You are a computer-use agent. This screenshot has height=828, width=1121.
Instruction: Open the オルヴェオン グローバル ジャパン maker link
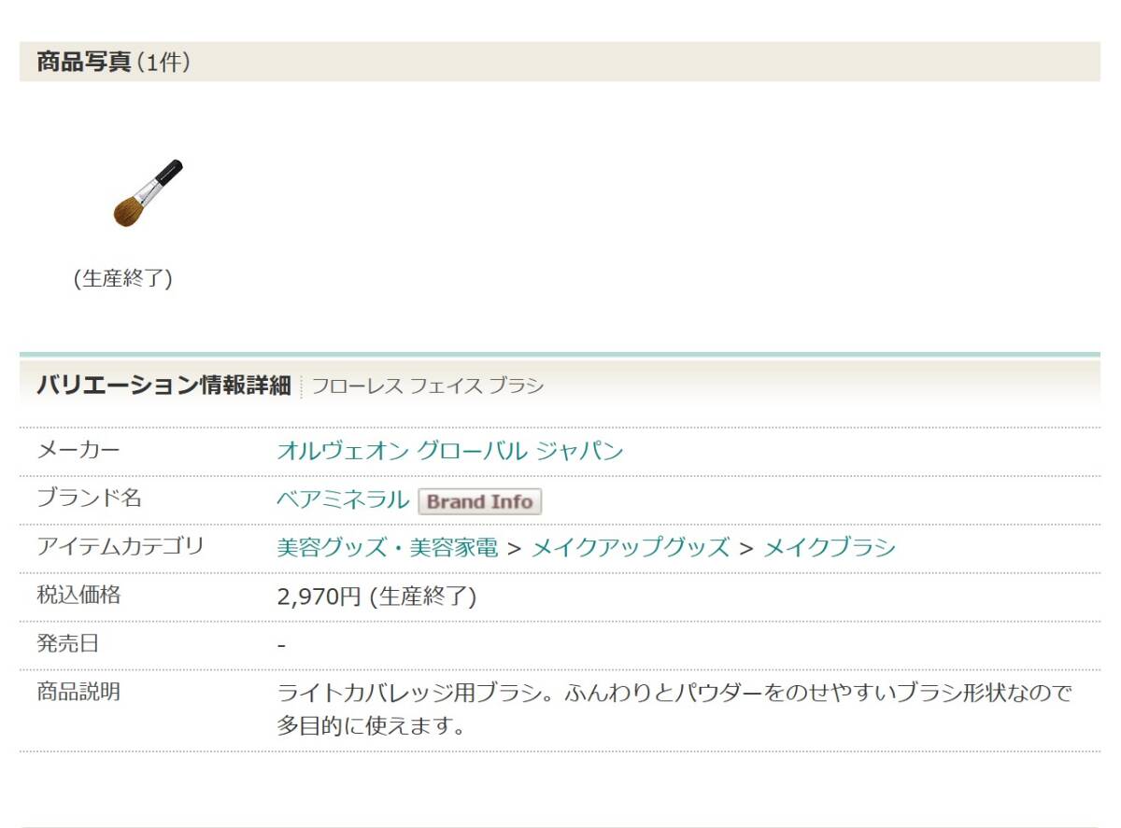(450, 451)
